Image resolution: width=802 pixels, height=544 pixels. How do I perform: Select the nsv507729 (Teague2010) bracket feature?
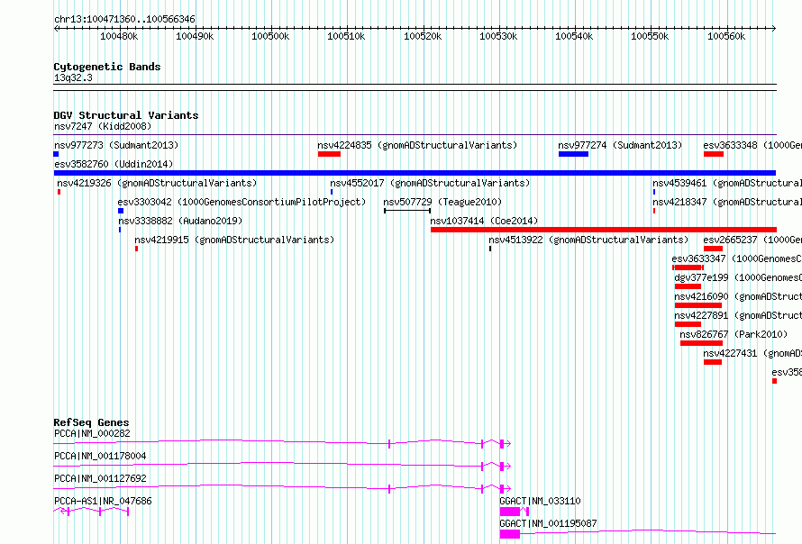tap(407, 211)
